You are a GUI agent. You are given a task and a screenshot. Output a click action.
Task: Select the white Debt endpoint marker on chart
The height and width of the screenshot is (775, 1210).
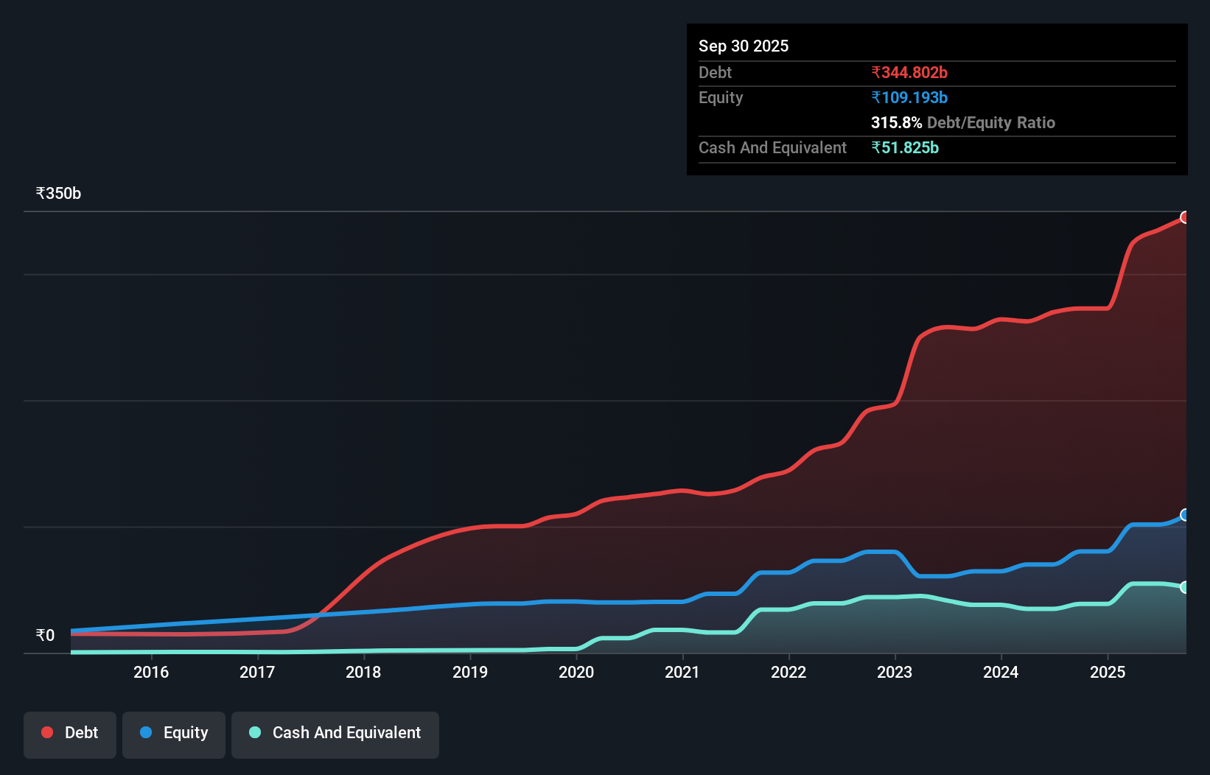coord(1185,217)
